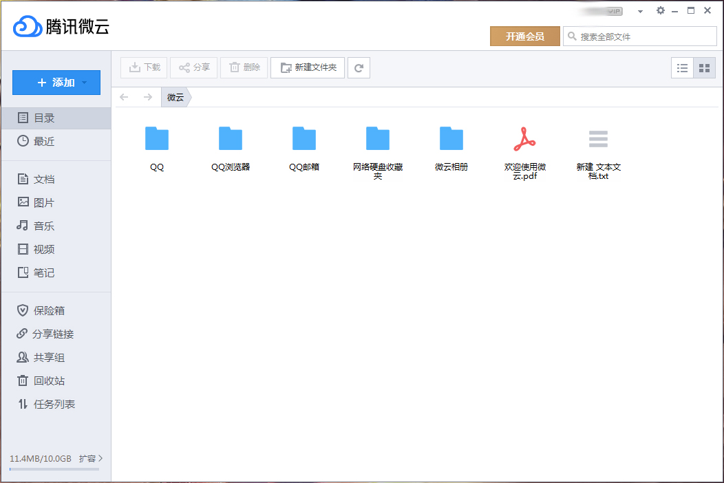Open the 图片 (Pictures) section
This screenshot has width=724, height=483.
tap(43, 202)
